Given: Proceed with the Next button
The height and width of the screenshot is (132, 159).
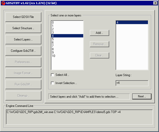Looking at the screenshot, I should 142,96.
